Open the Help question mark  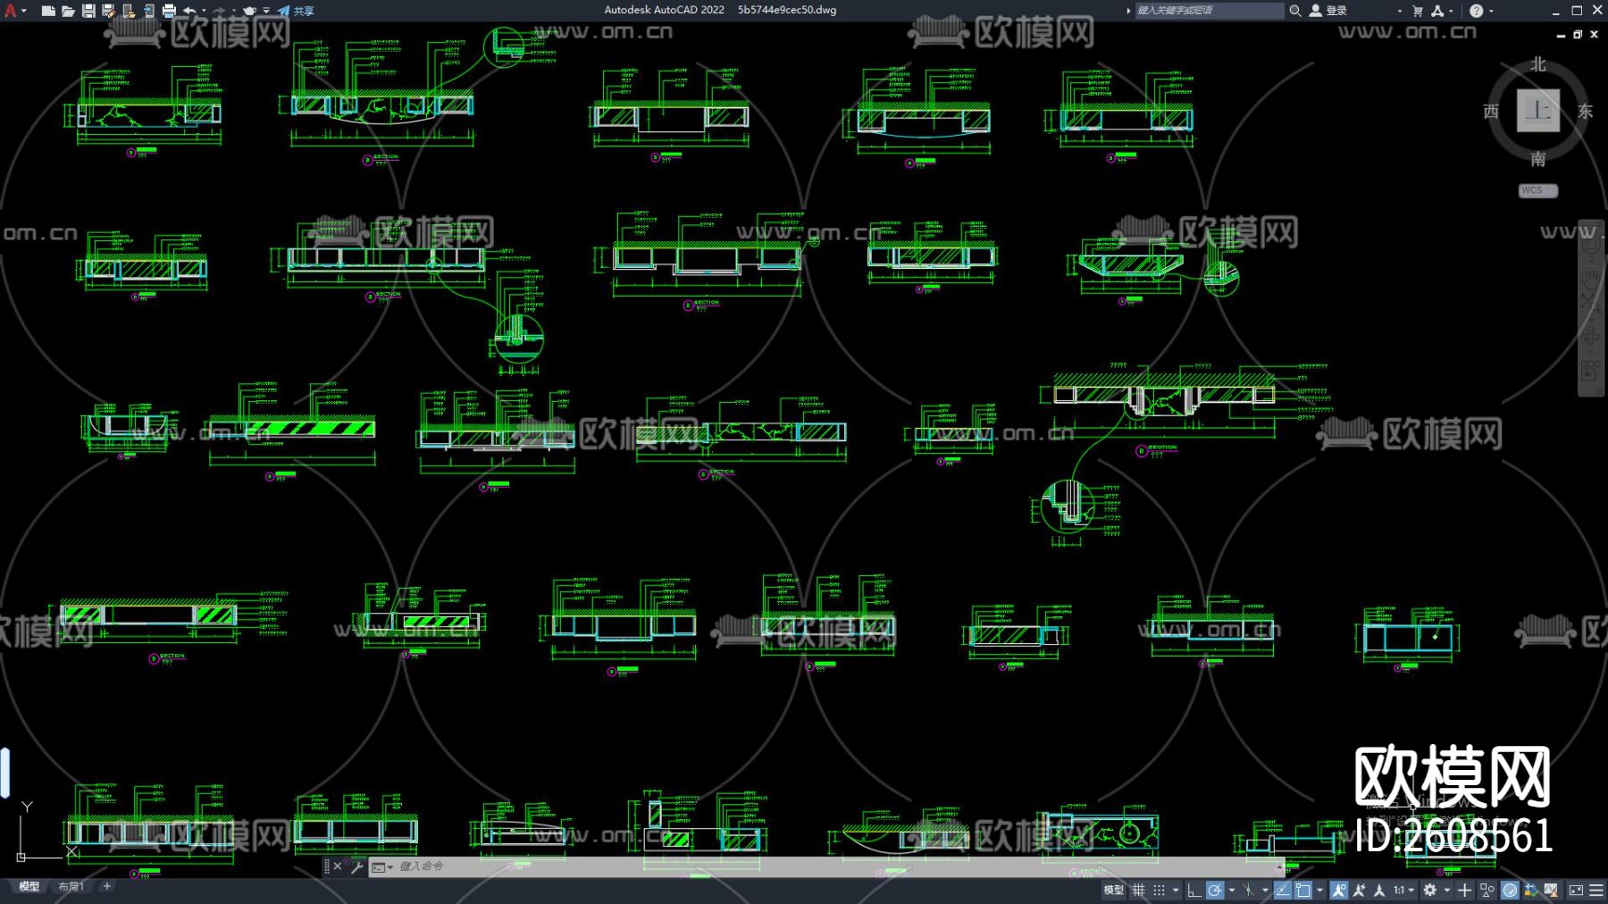point(1476,11)
